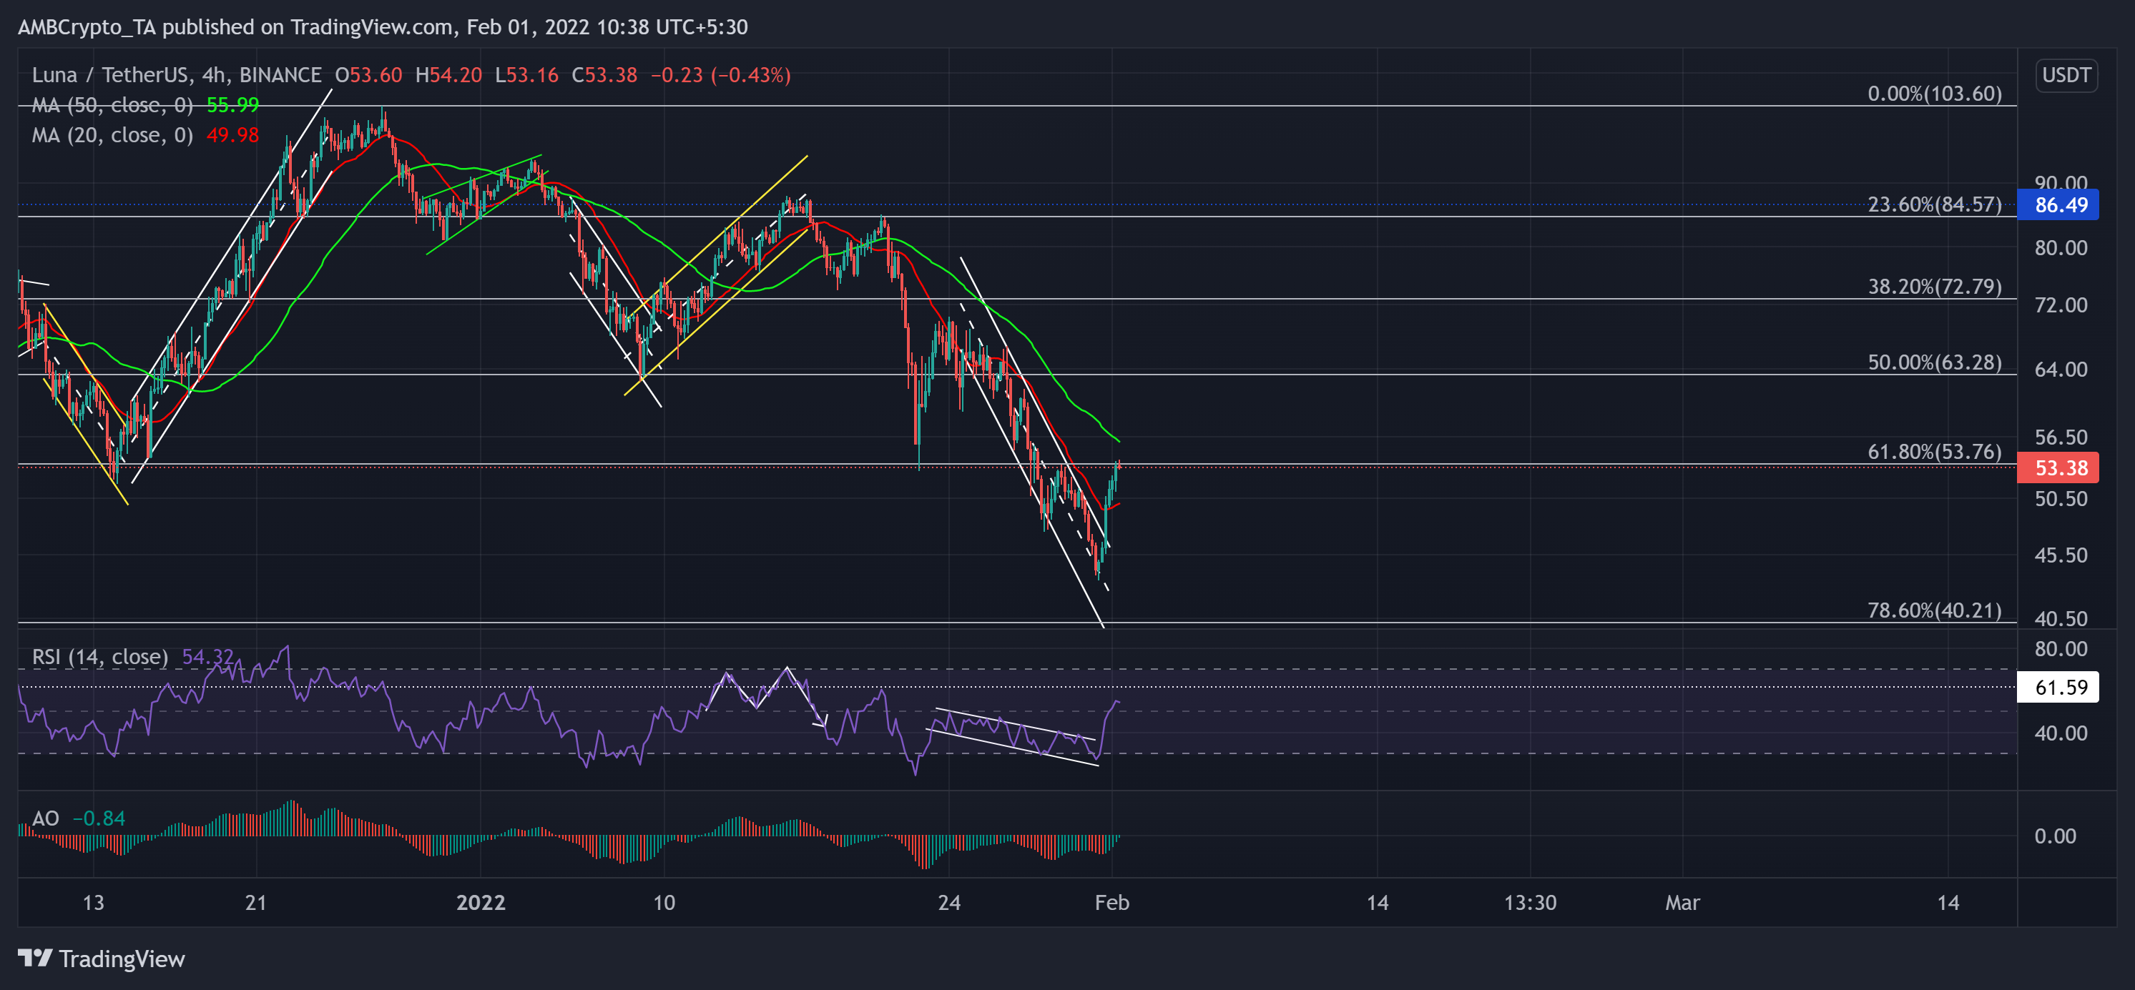2135x990 pixels.
Task: Click the MA (20, close, 0) indicator legend
Action: click(x=113, y=135)
